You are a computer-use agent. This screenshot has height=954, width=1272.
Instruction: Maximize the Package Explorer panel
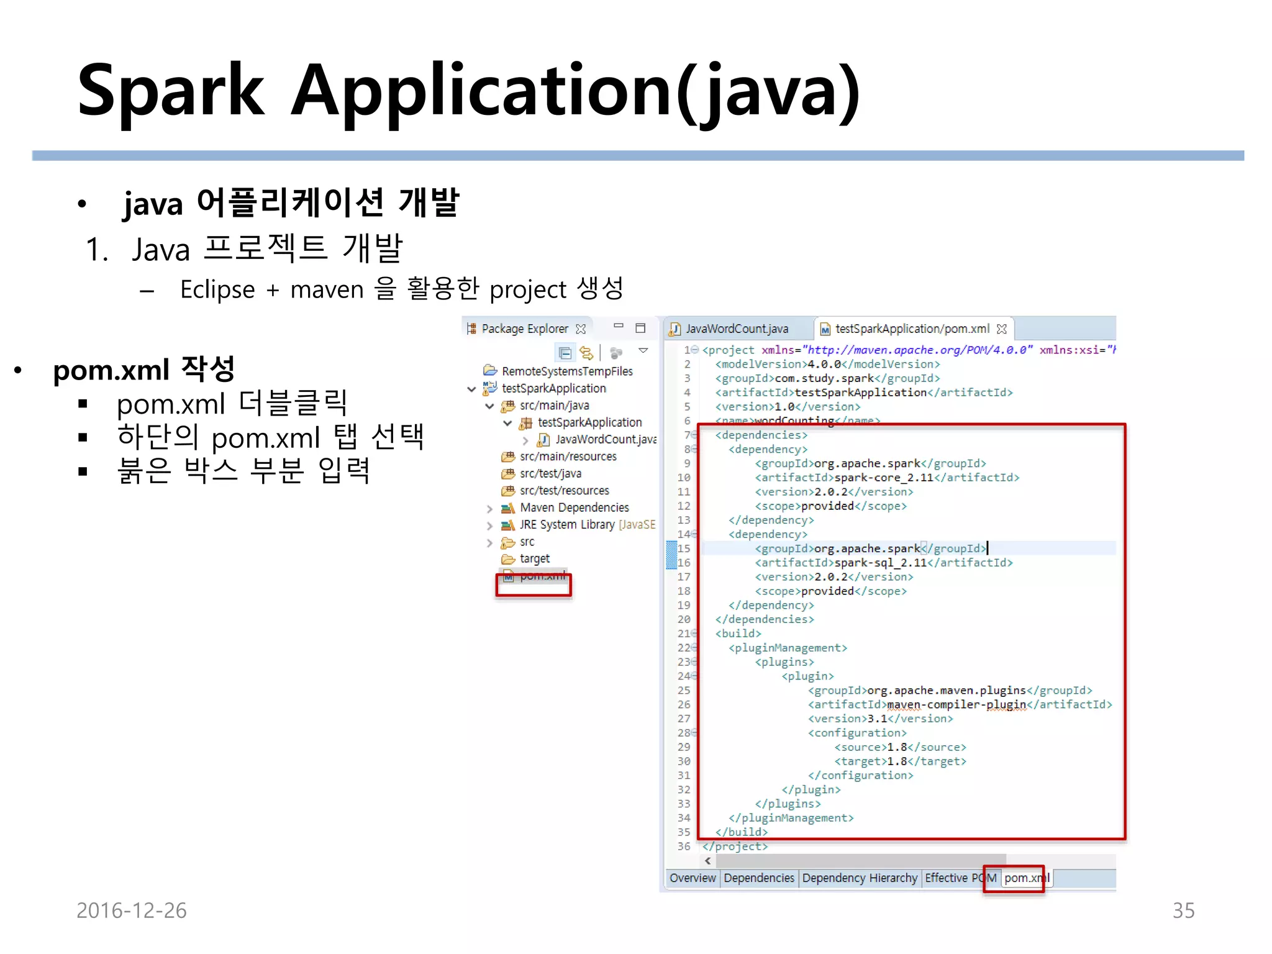[x=640, y=328]
